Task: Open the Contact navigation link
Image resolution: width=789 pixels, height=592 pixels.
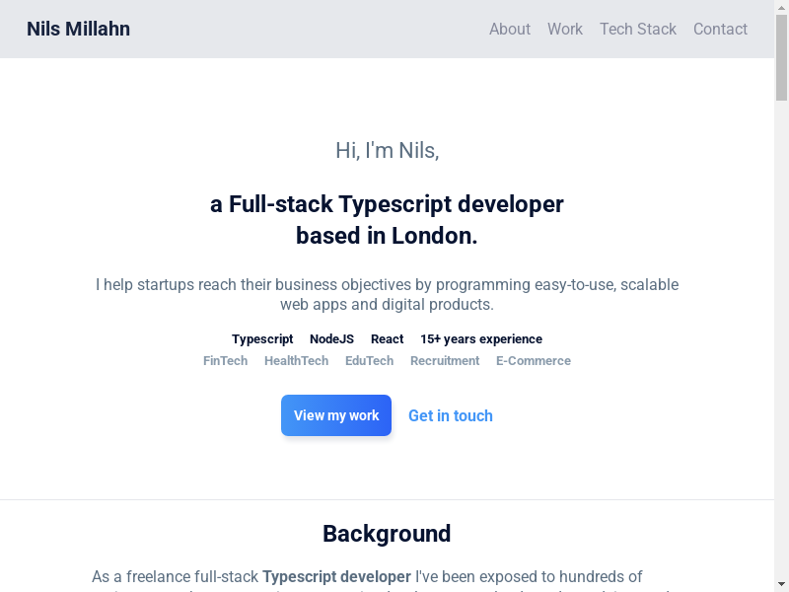Action: 720,29
